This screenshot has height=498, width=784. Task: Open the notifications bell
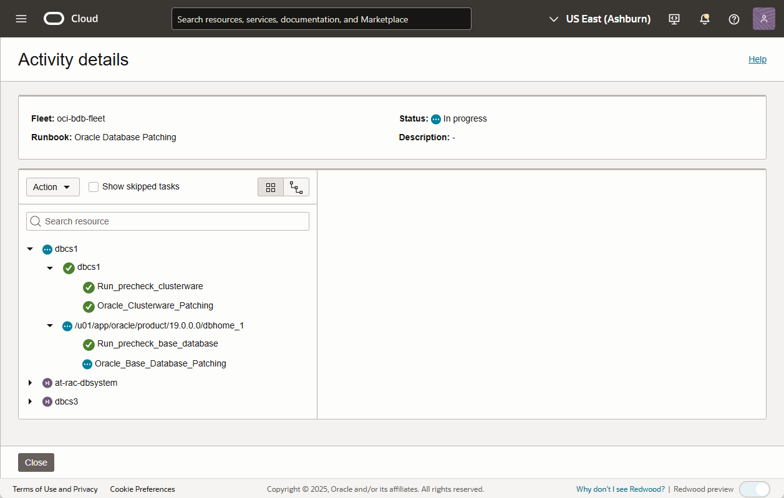click(x=705, y=19)
